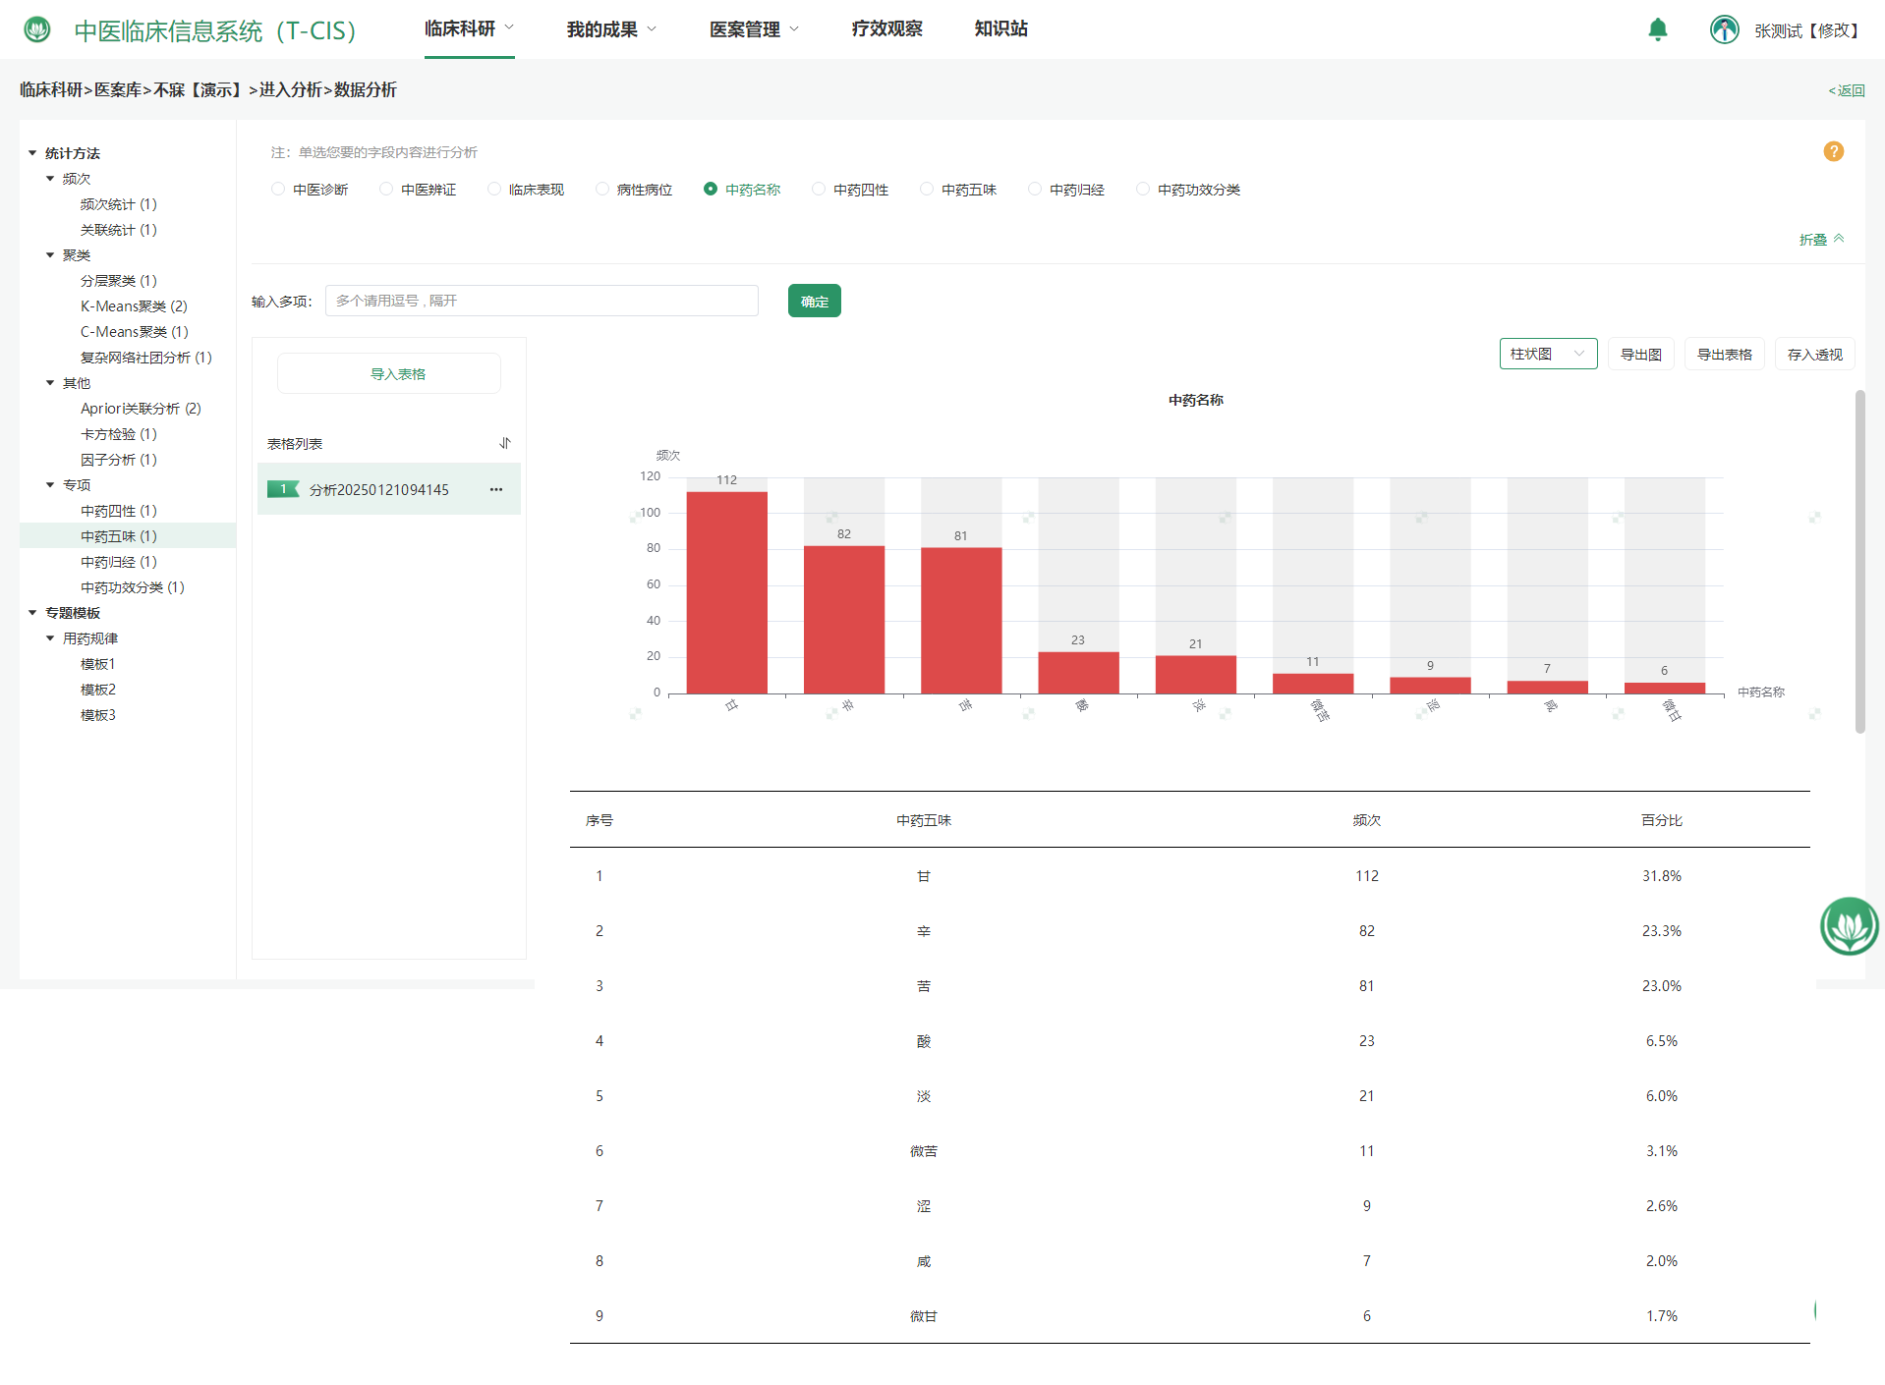
Task: Click the floating lotus assistant icon
Action: 1849,925
